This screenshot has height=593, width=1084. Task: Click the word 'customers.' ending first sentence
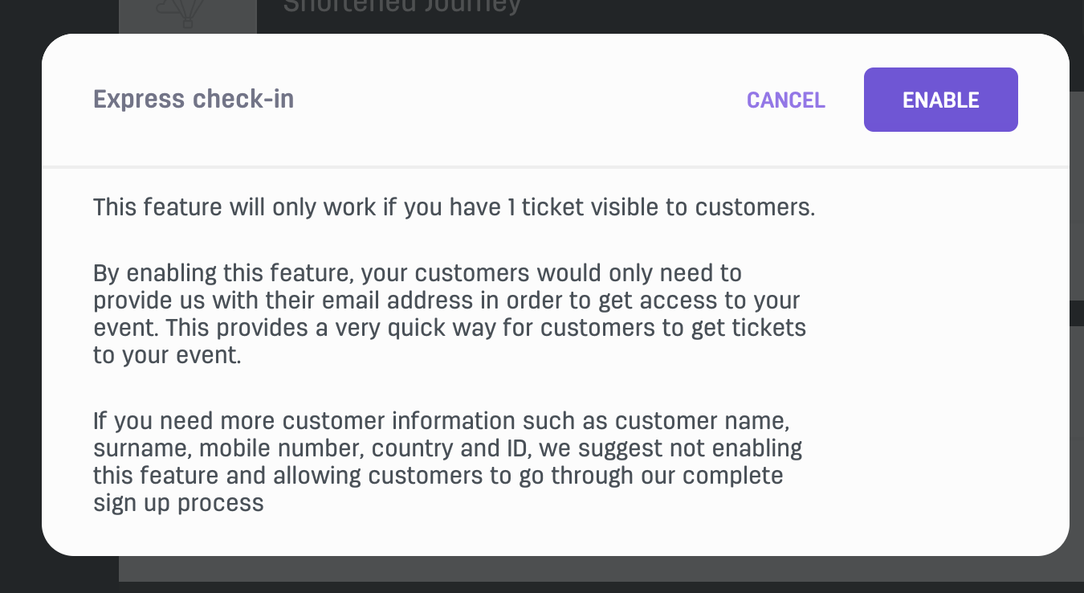(x=755, y=207)
